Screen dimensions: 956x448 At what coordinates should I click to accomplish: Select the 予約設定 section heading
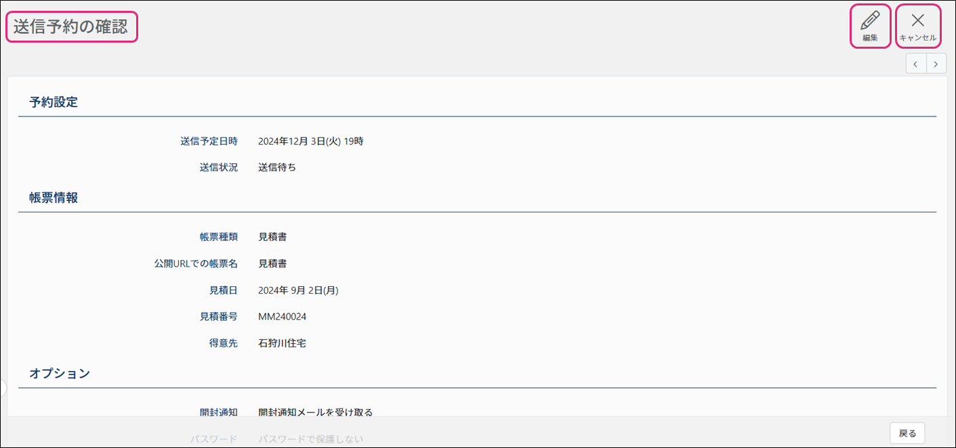coord(54,103)
